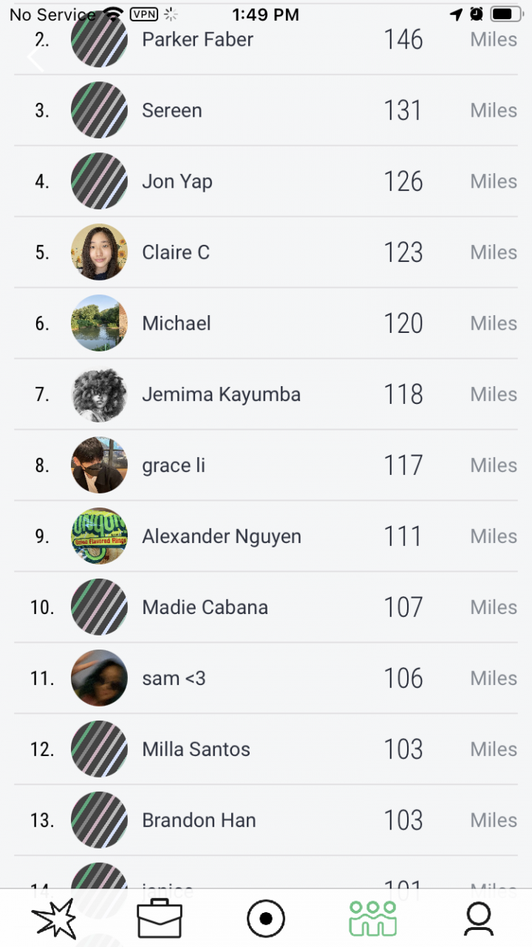The height and width of the screenshot is (947, 532).
Task: Open the briefcase tab icon
Action: point(160,918)
